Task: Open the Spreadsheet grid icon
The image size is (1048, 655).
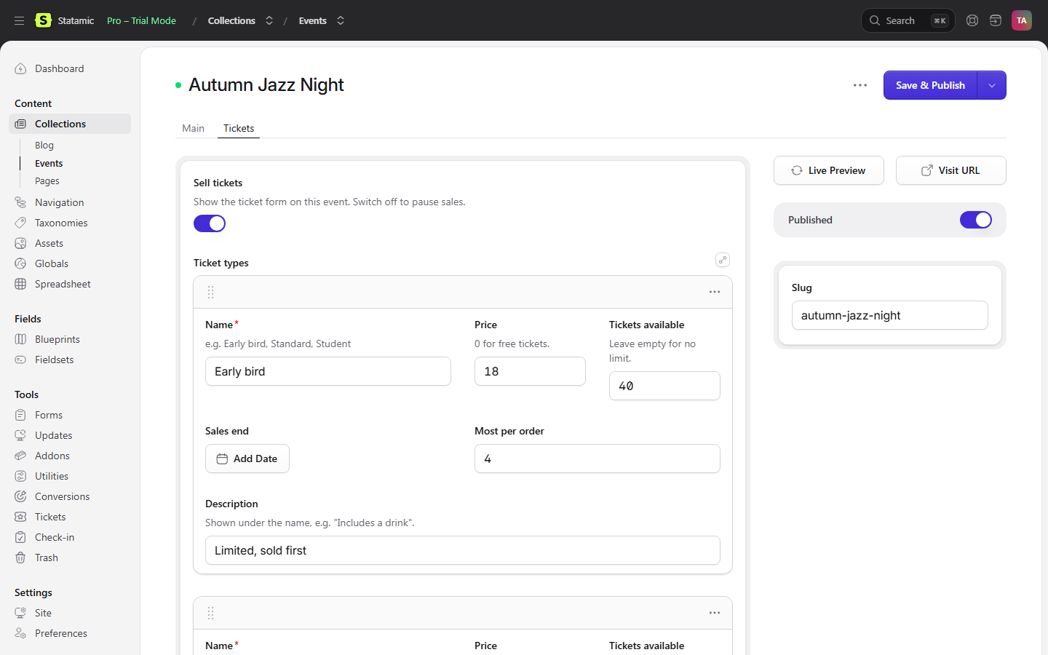Action: pyautogui.click(x=20, y=284)
